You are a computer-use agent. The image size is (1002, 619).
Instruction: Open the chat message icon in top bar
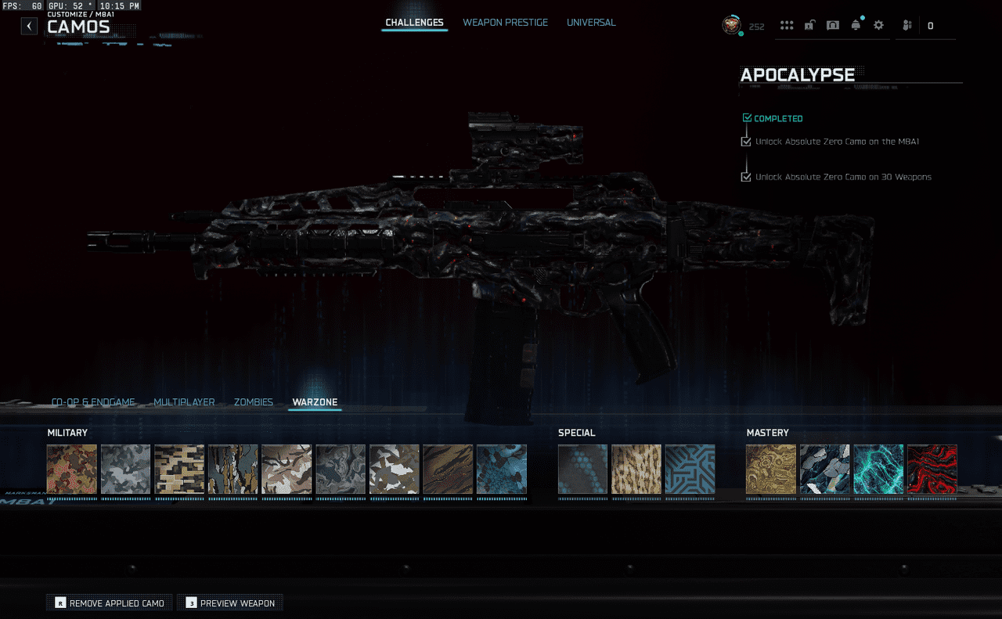[833, 26]
